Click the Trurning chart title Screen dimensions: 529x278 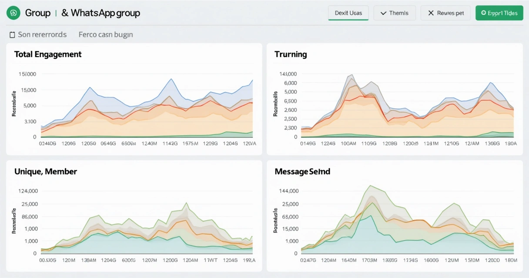(x=291, y=54)
